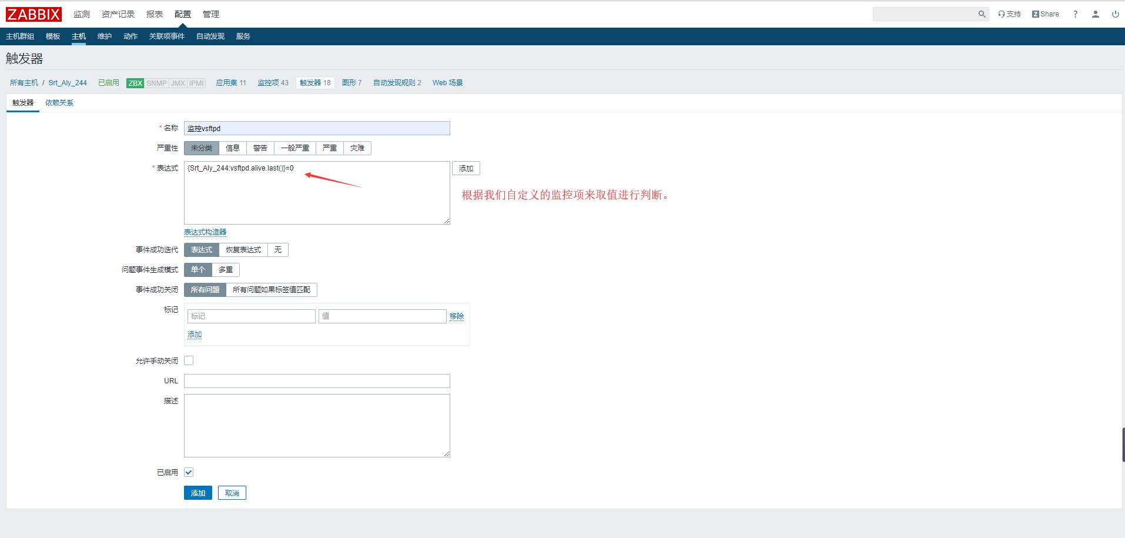Toggle 允许手动关闭 checkbox
Image resolution: width=1125 pixels, height=538 pixels.
point(189,360)
